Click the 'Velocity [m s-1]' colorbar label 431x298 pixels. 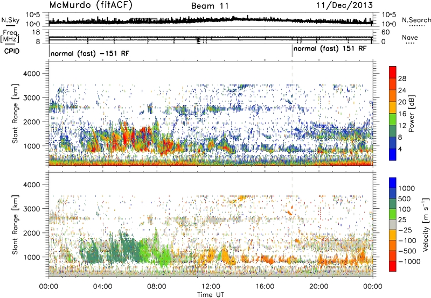coord(425,224)
